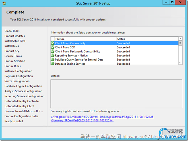Click the Distributed Replay Controller step

22,101
